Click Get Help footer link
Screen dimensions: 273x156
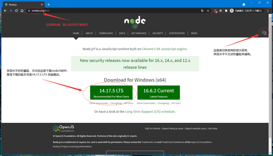(x=212, y=129)
